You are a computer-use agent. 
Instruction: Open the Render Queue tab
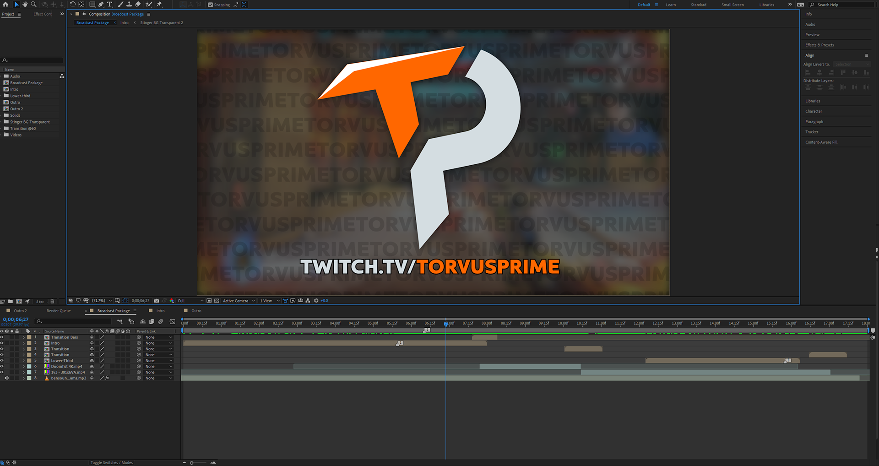pyautogui.click(x=59, y=311)
